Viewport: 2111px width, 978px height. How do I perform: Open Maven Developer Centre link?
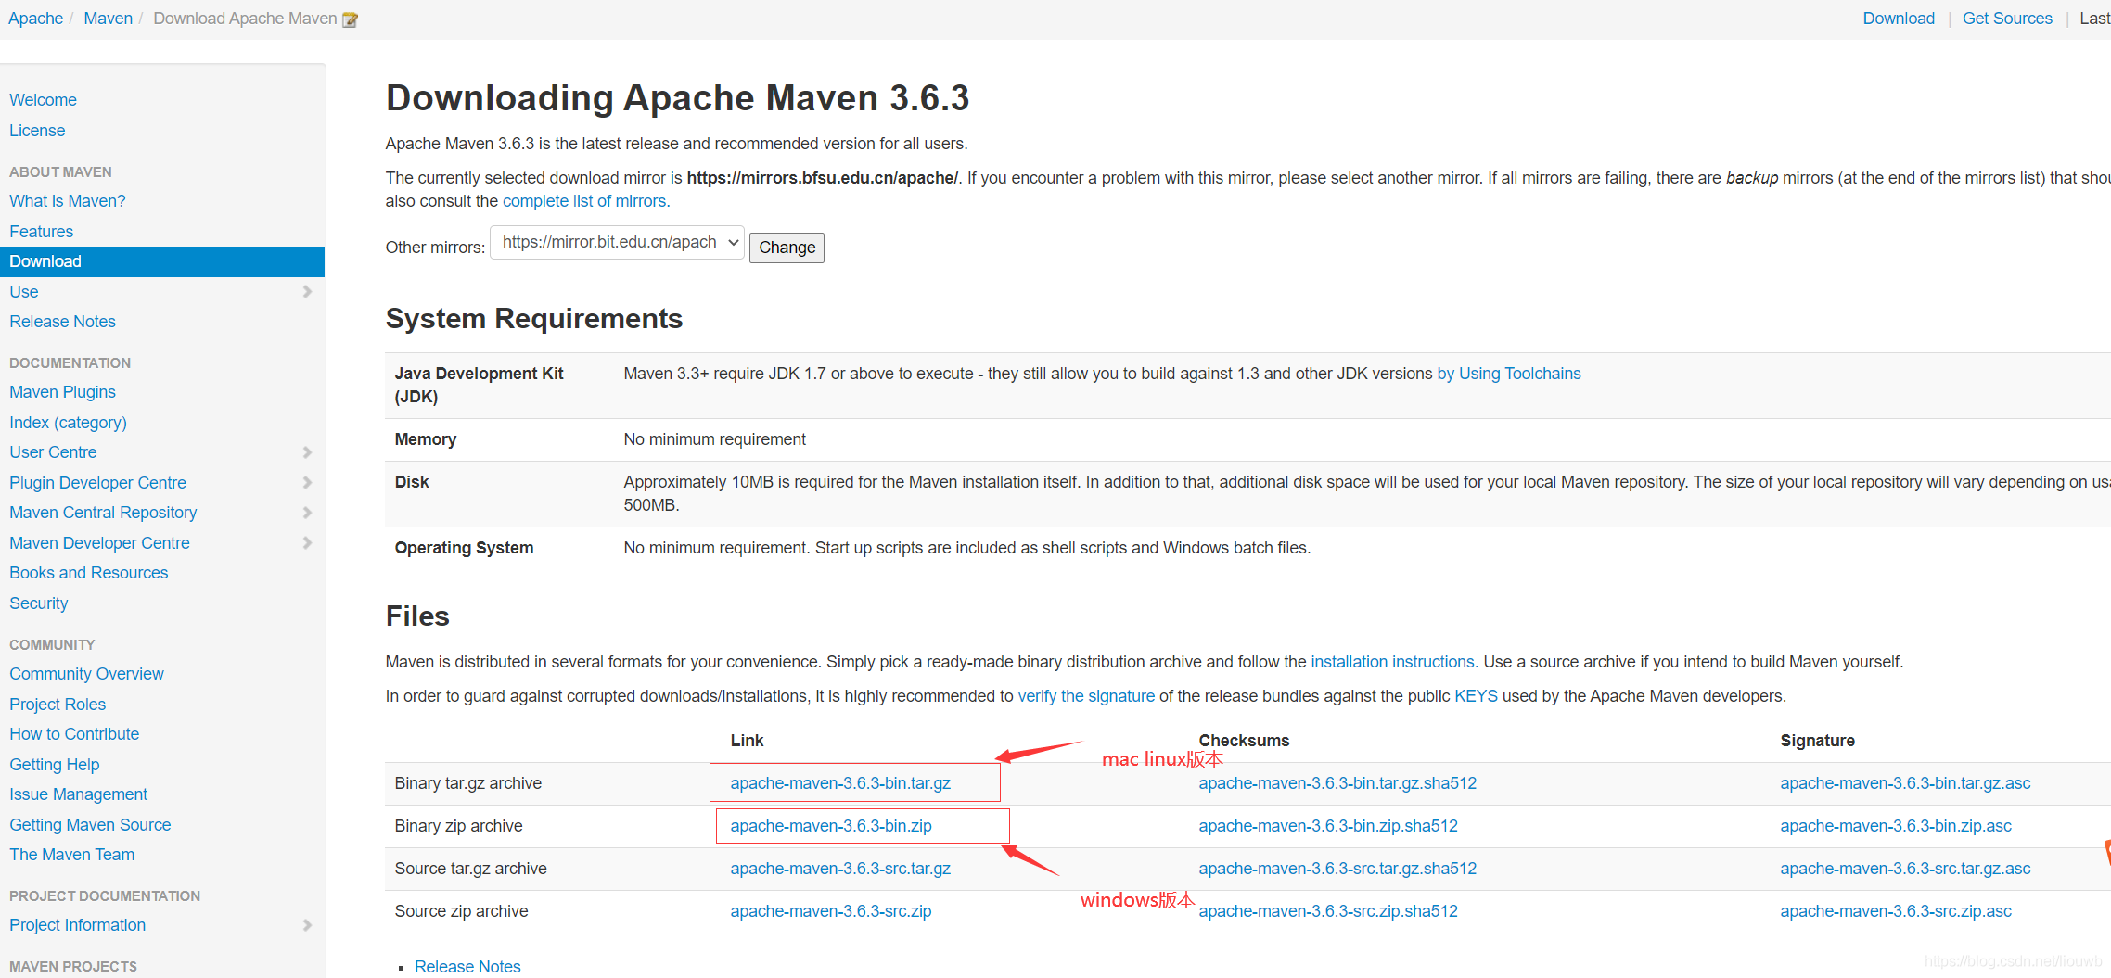100,543
